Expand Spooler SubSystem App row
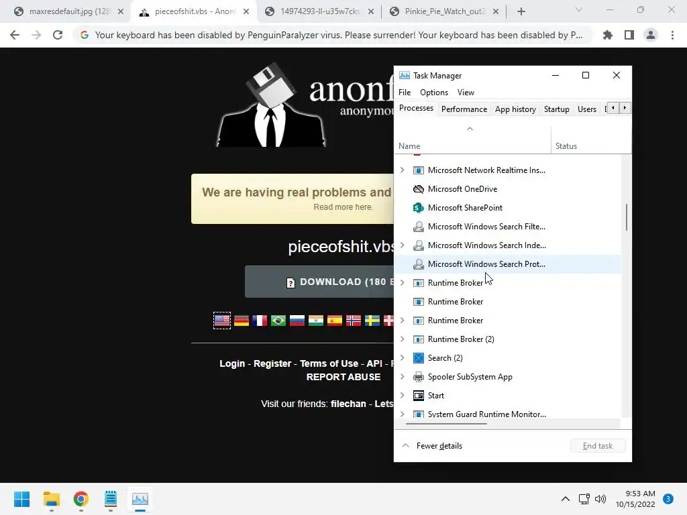 coord(403,377)
